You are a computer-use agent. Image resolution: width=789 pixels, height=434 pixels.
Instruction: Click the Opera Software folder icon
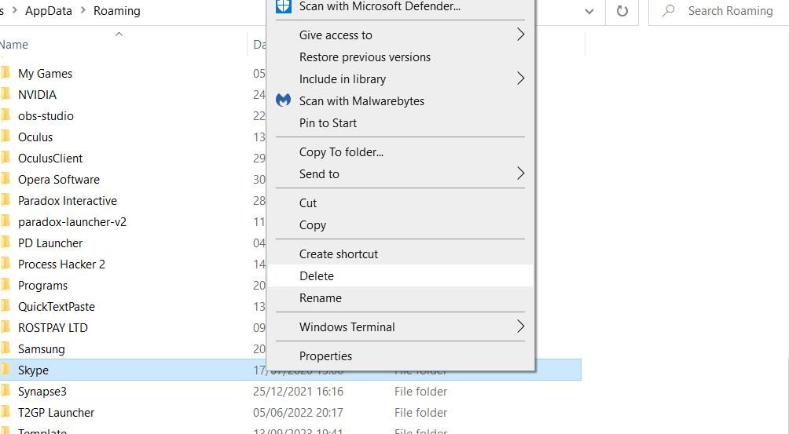pyautogui.click(x=5, y=179)
